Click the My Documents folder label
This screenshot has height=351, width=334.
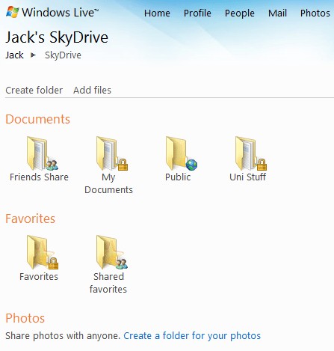(108, 183)
